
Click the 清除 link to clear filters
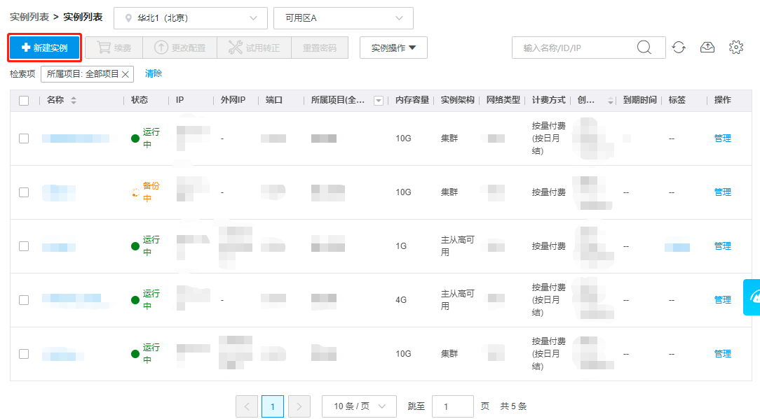[154, 73]
